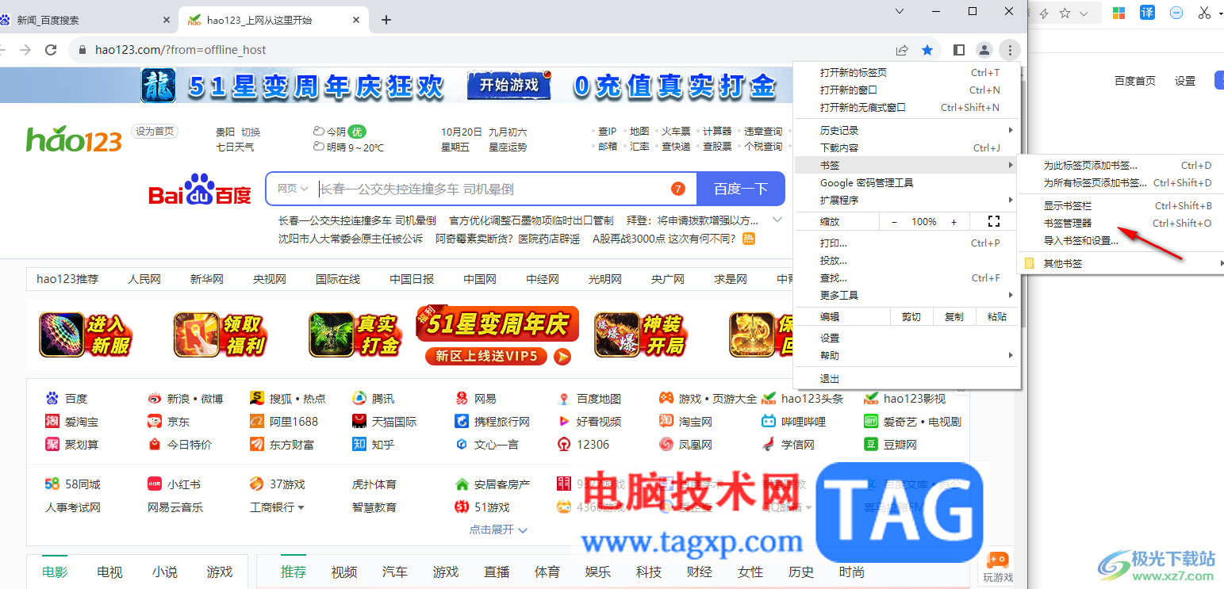Decrease zoom with the minus button
This screenshot has width=1224, height=589.
coord(894,222)
